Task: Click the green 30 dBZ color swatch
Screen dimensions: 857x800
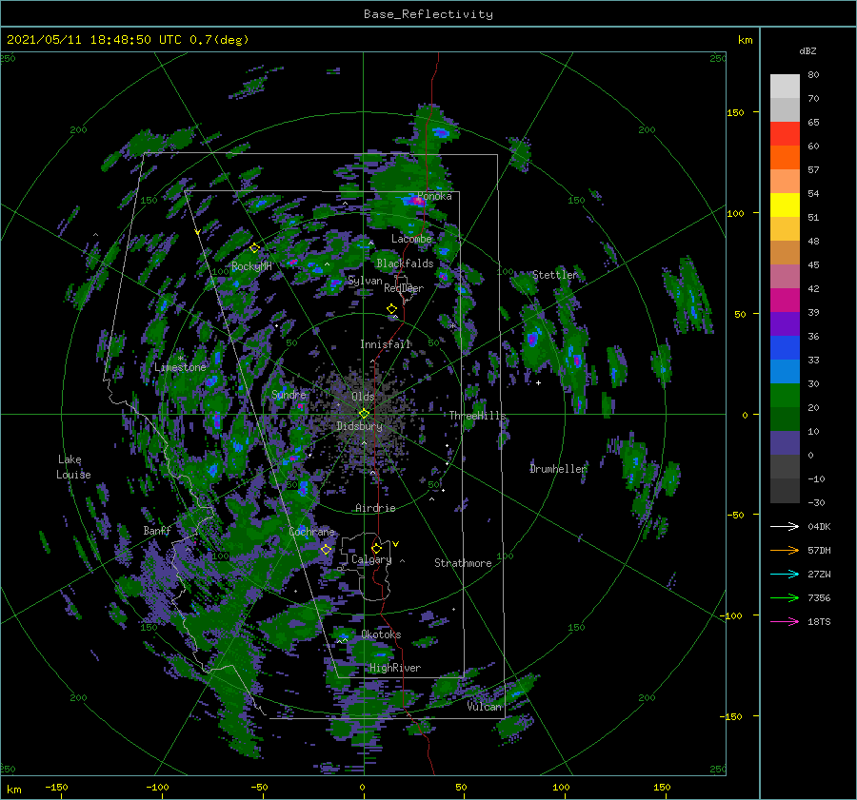Action: 785,395
